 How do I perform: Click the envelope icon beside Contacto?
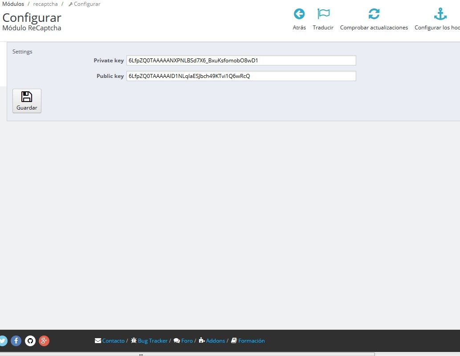click(98, 341)
